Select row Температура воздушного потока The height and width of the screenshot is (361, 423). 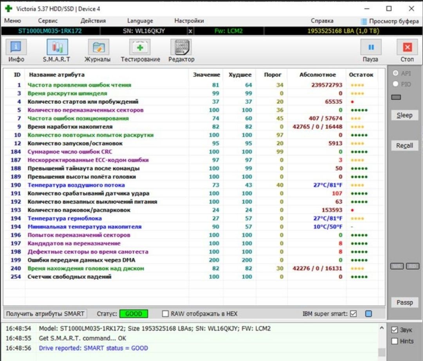point(194,185)
